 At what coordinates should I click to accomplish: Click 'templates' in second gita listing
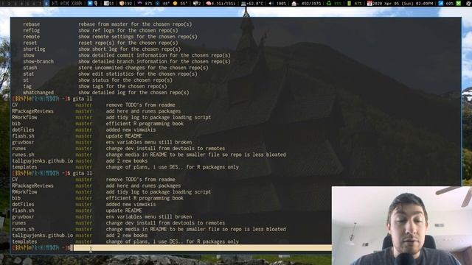pyautogui.click(x=24, y=241)
